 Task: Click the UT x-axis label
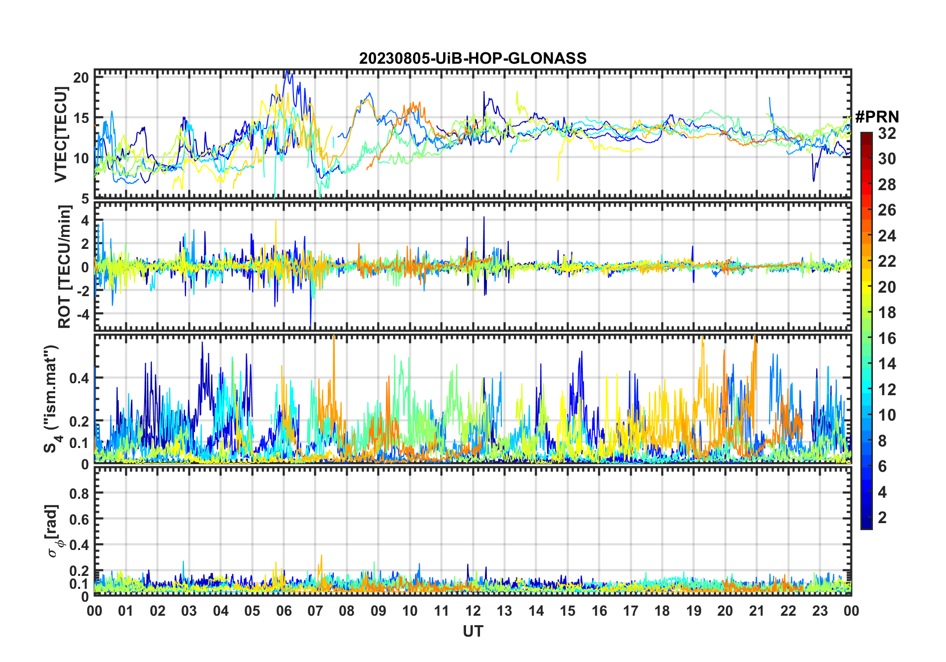pos(473,631)
